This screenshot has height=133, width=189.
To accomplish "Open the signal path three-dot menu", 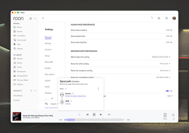I will pos(98,89).
